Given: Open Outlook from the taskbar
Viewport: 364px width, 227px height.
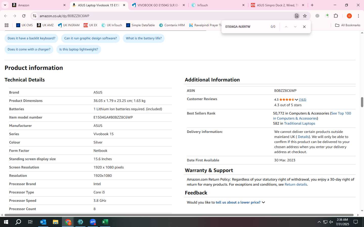Looking at the screenshot, I should tap(43, 222).
